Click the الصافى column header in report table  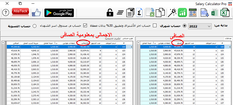13,43
